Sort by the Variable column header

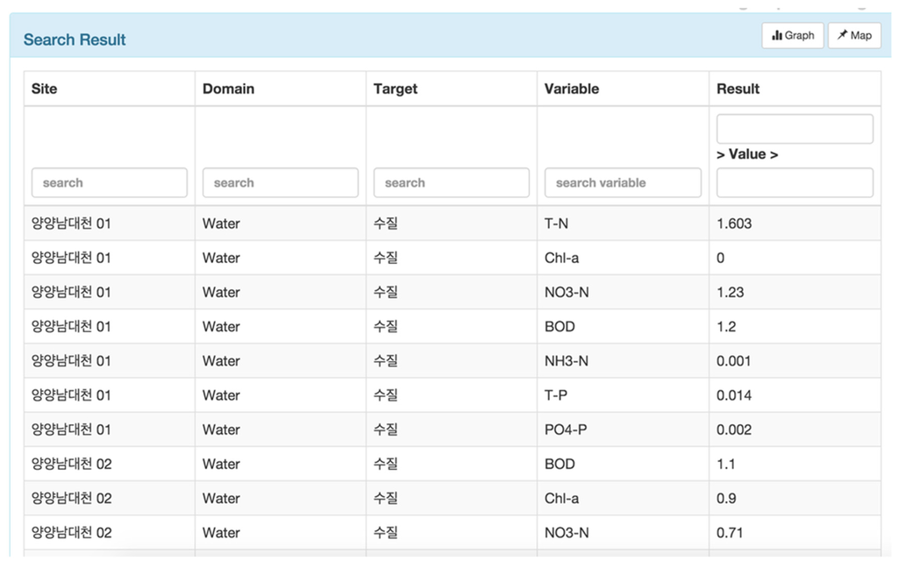pos(572,89)
